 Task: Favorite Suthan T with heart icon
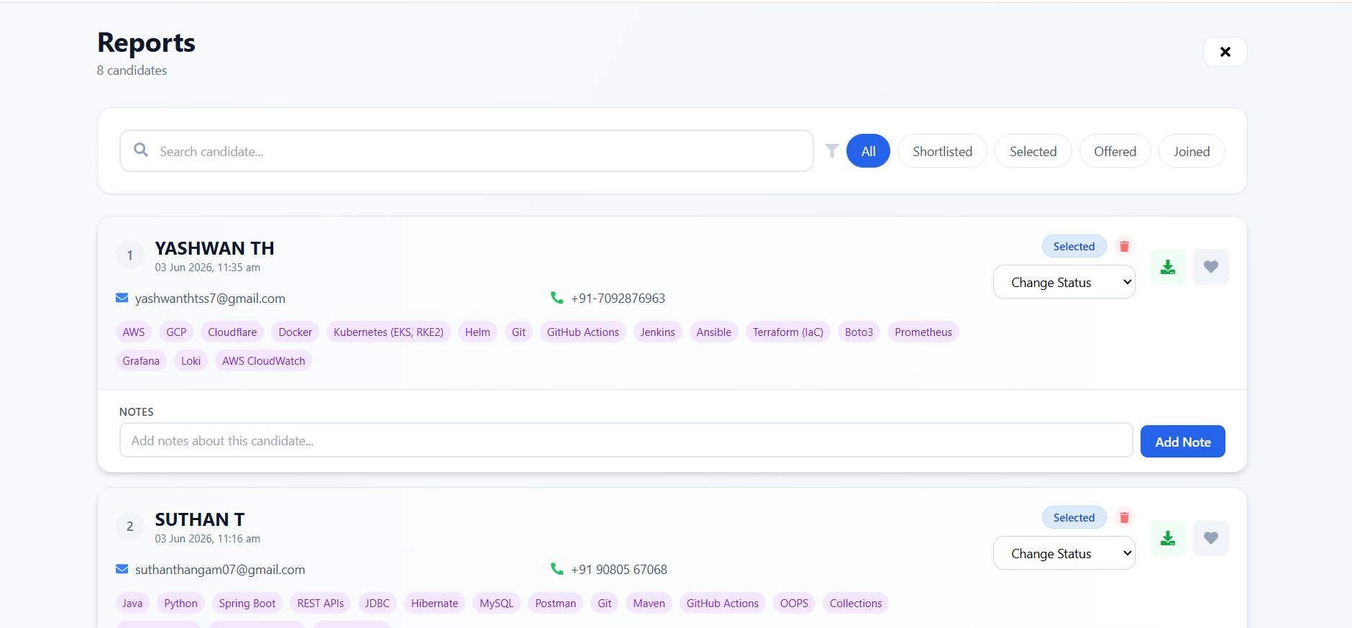1211,538
